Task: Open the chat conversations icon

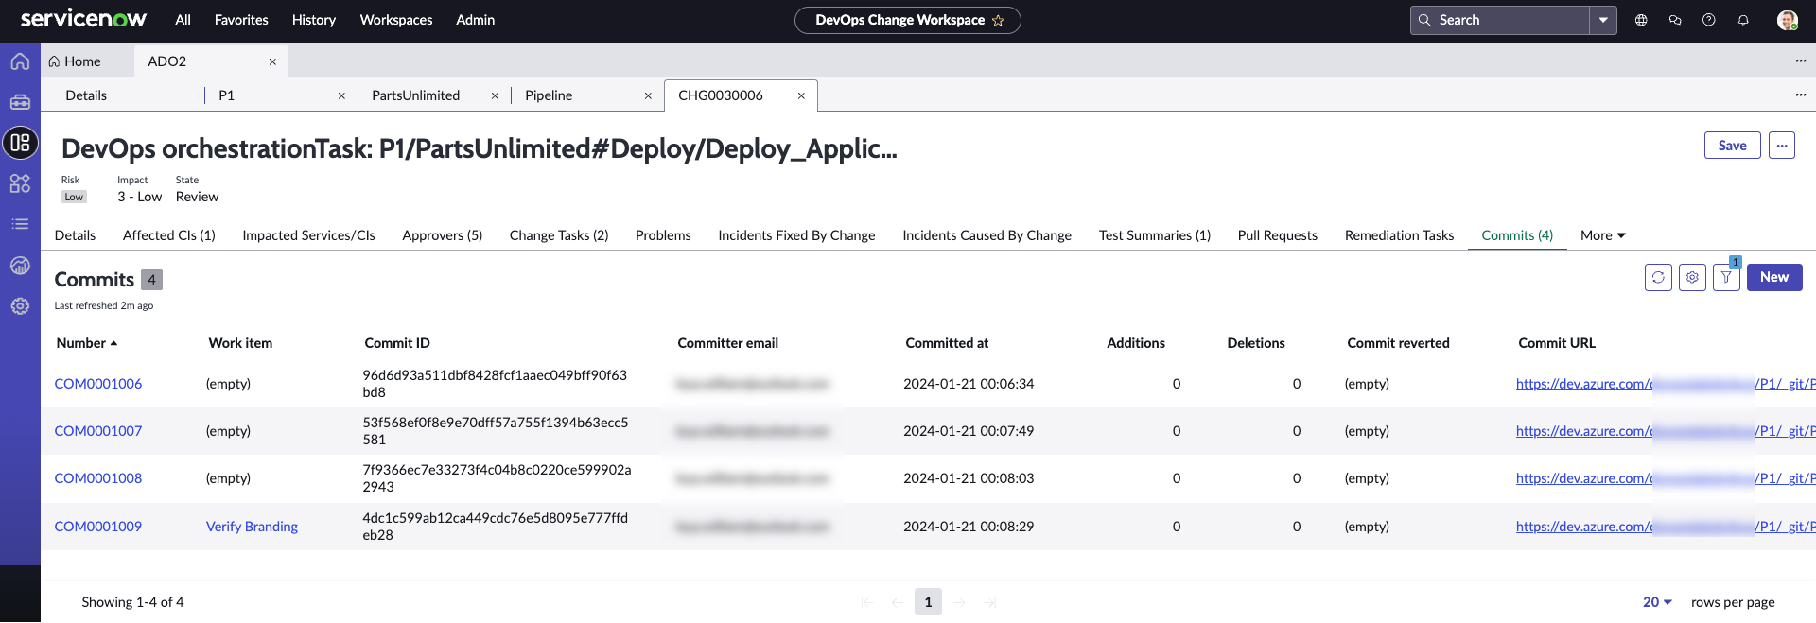Action: 1675,20
